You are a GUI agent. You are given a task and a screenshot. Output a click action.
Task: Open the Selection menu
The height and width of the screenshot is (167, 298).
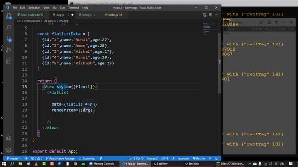pos(34,8)
